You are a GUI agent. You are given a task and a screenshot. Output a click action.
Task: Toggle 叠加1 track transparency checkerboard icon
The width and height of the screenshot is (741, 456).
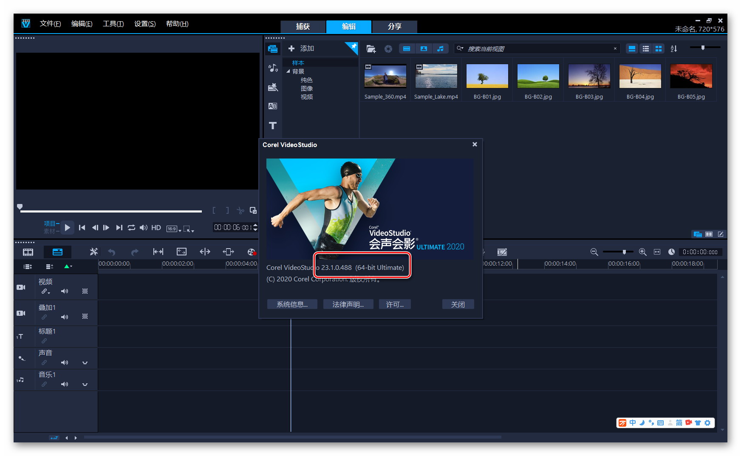click(x=85, y=317)
